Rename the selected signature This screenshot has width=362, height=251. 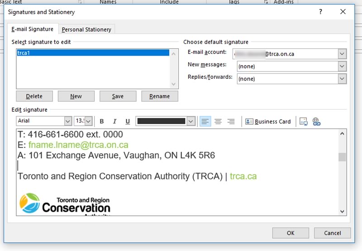[x=160, y=96]
